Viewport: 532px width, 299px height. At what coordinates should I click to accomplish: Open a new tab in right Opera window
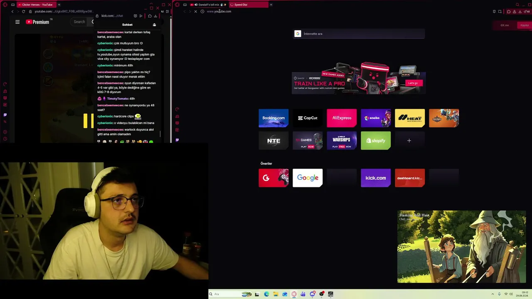click(271, 5)
